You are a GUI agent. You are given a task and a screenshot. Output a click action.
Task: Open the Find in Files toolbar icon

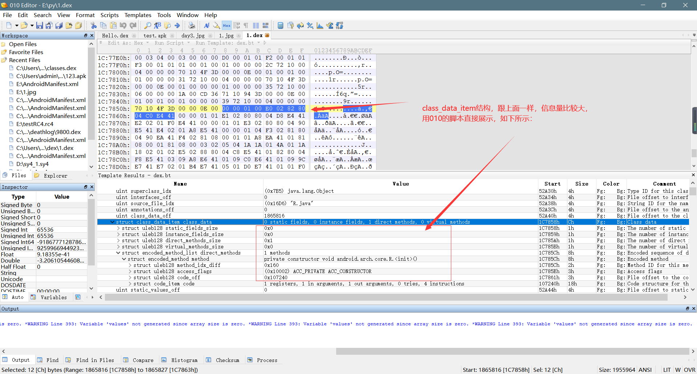tap(167, 25)
